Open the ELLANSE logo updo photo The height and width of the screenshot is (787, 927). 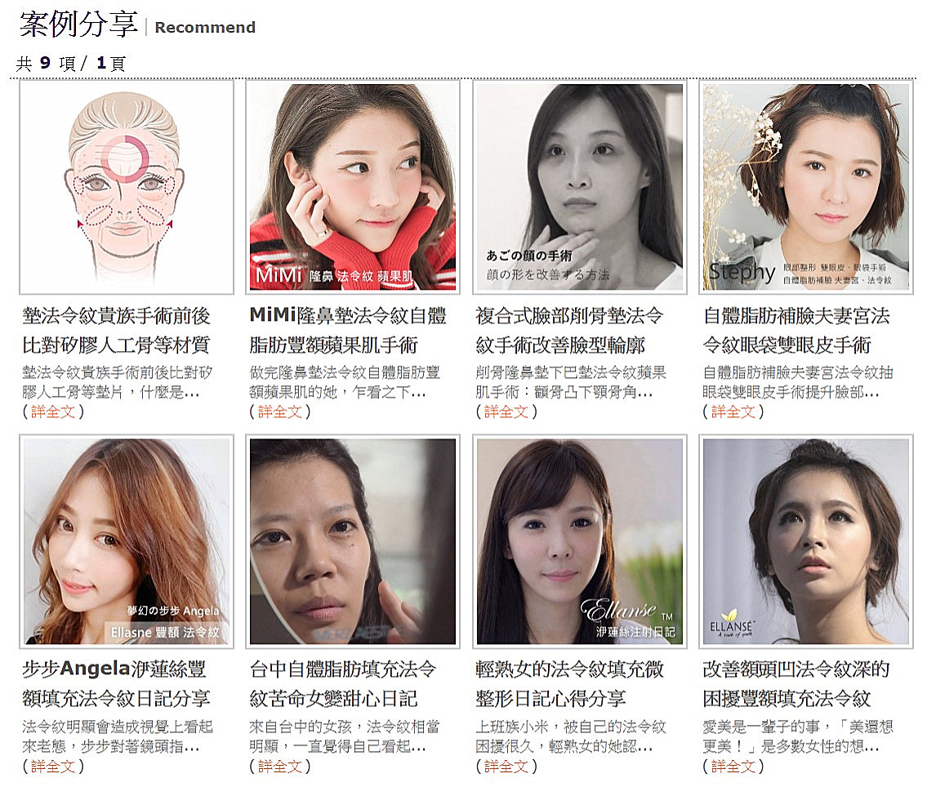(x=806, y=542)
